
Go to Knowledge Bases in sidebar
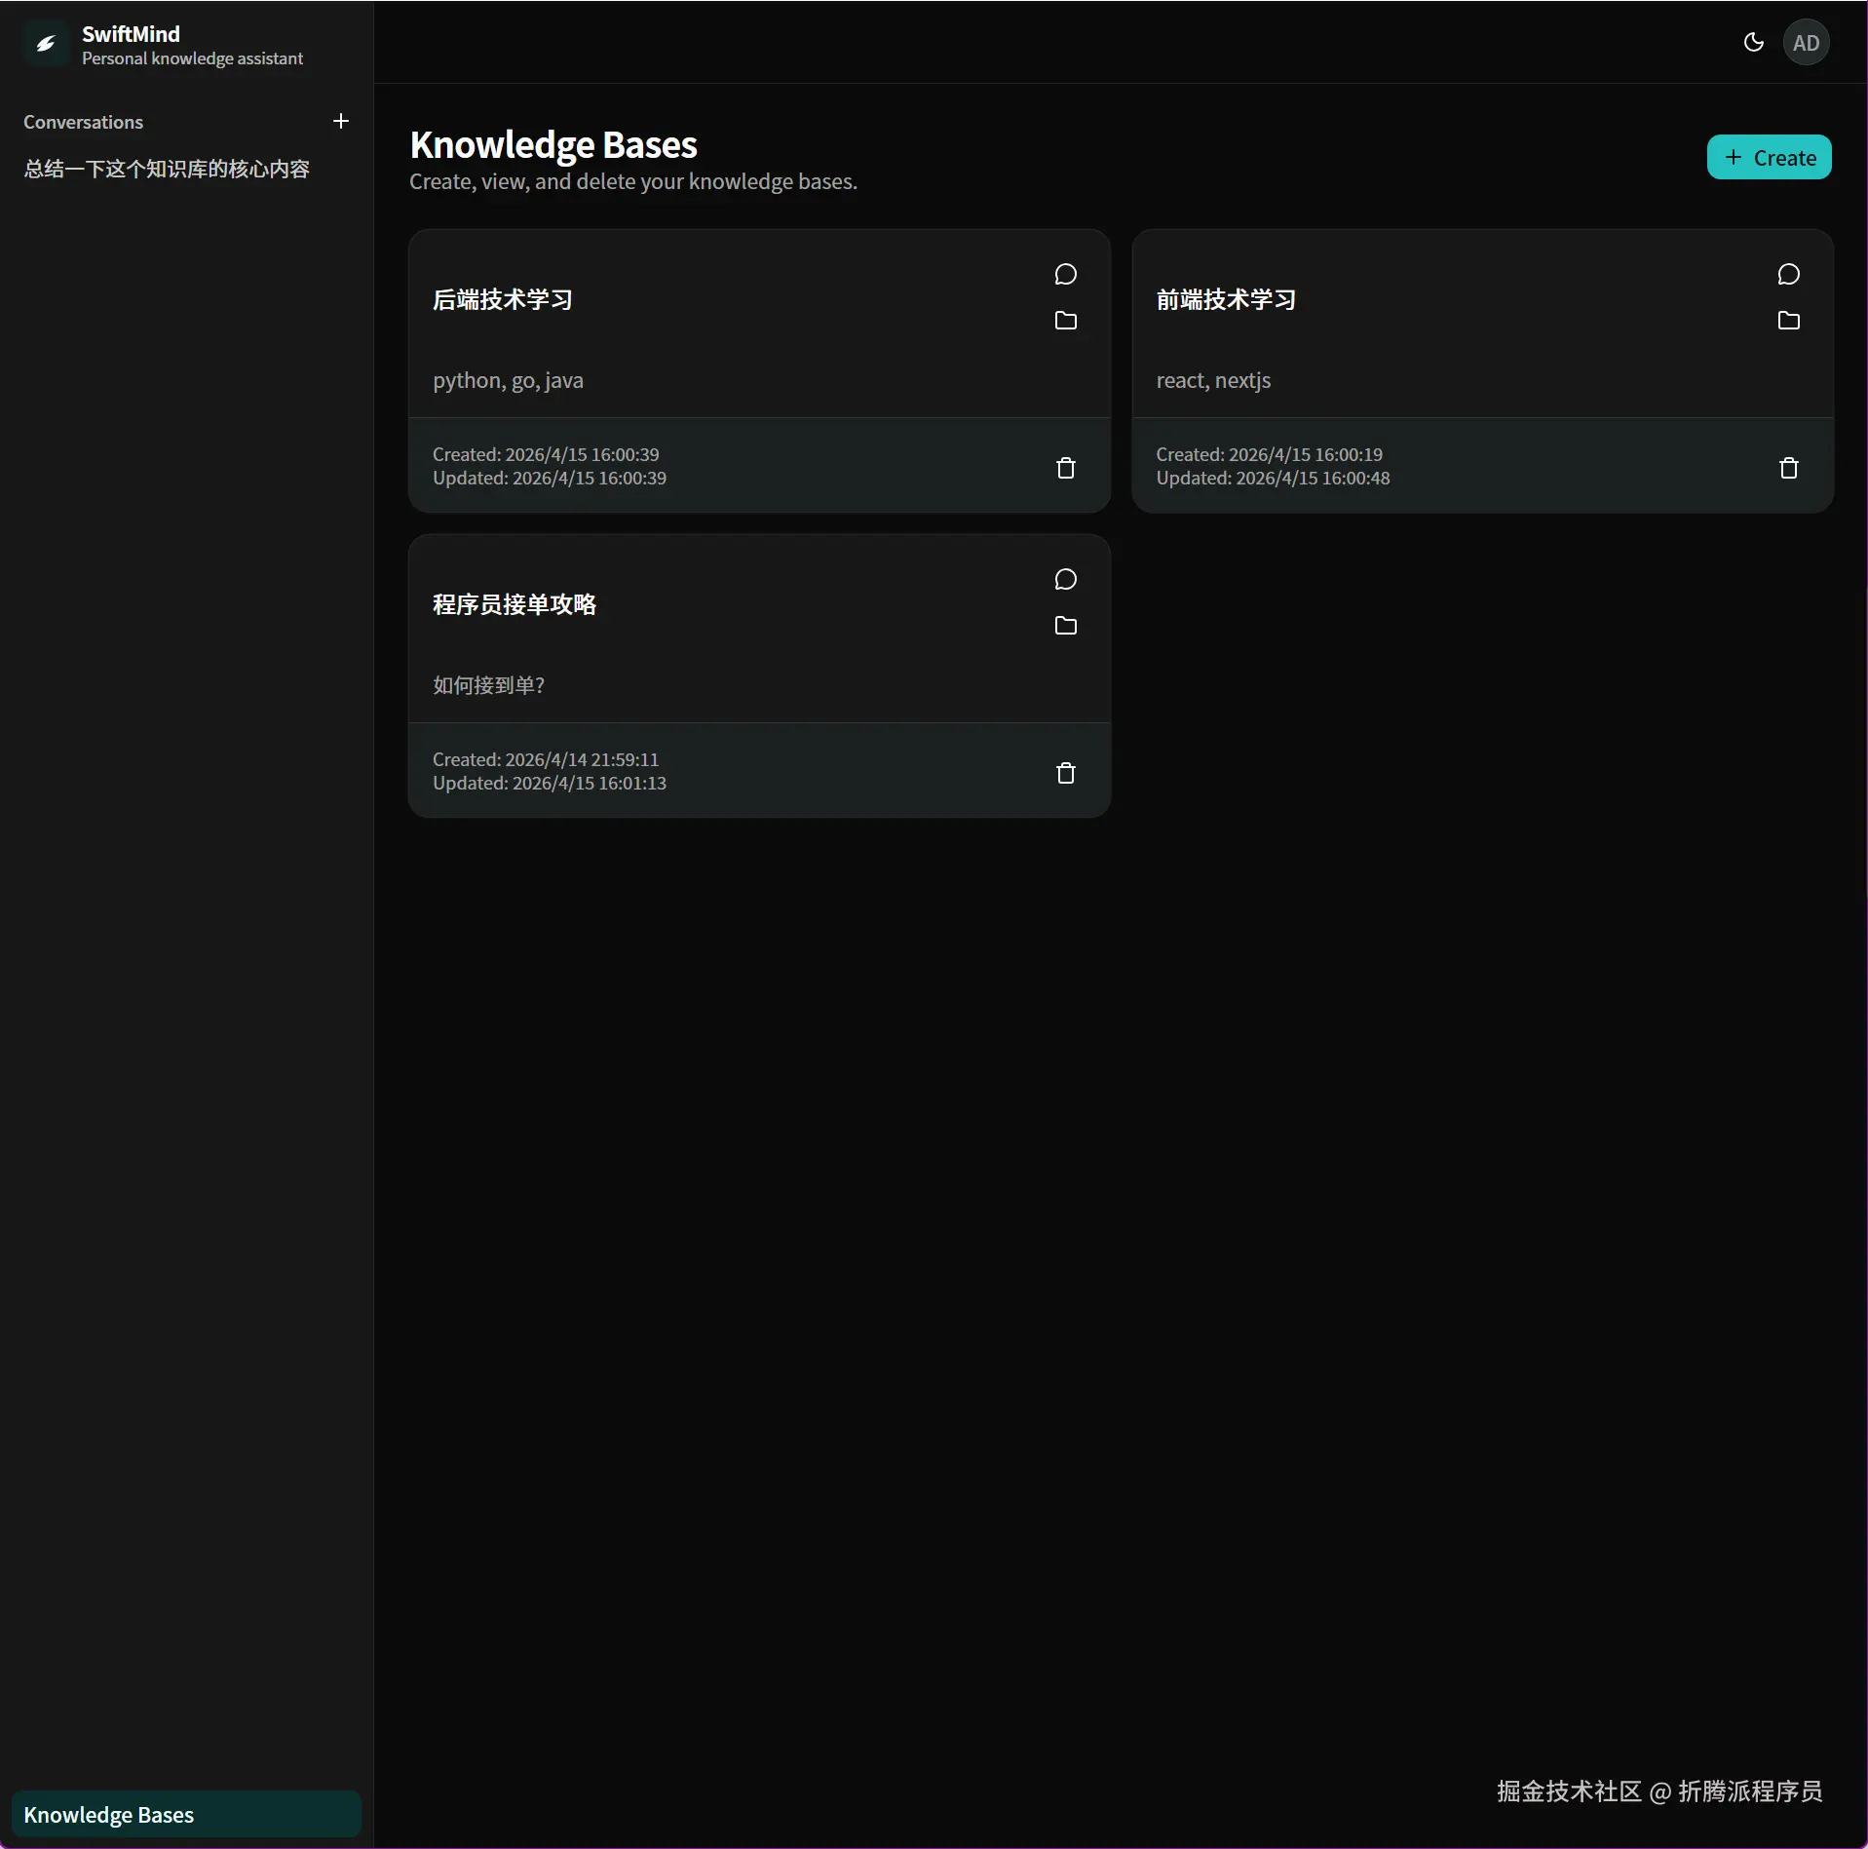[186, 1814]
